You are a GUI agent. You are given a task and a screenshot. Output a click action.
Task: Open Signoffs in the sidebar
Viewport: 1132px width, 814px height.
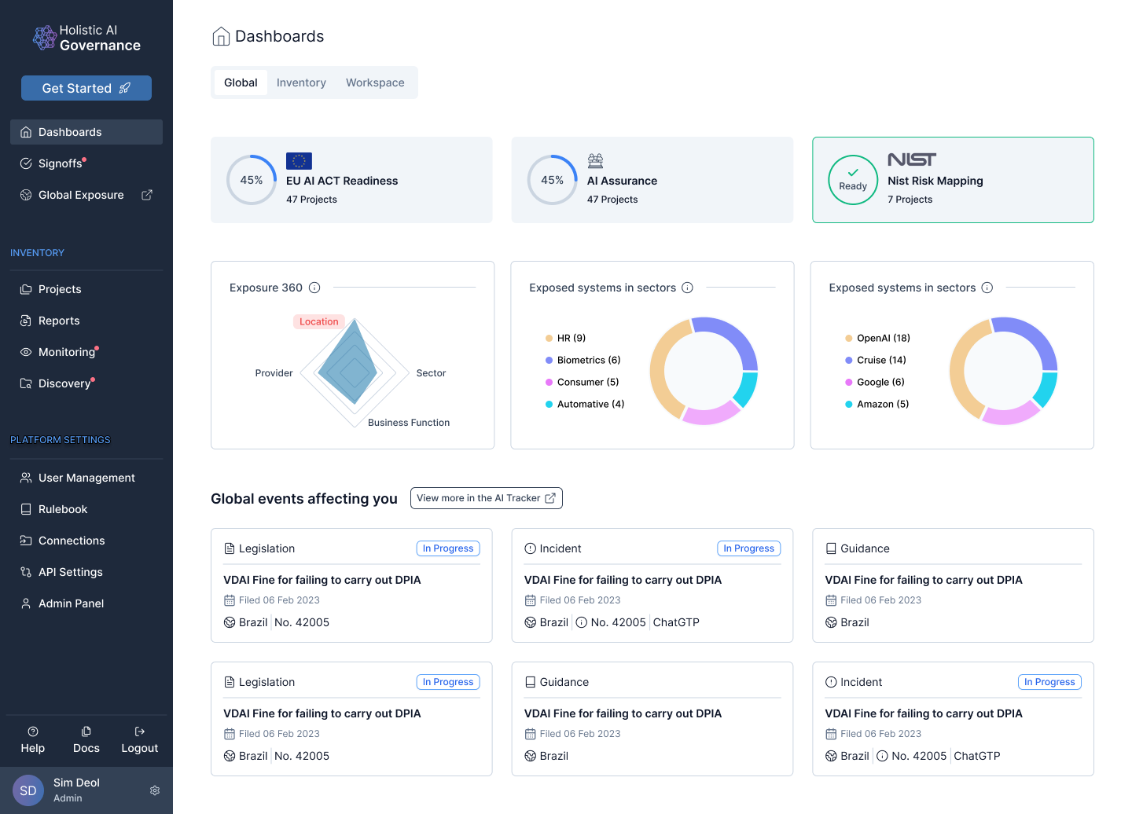61,163
